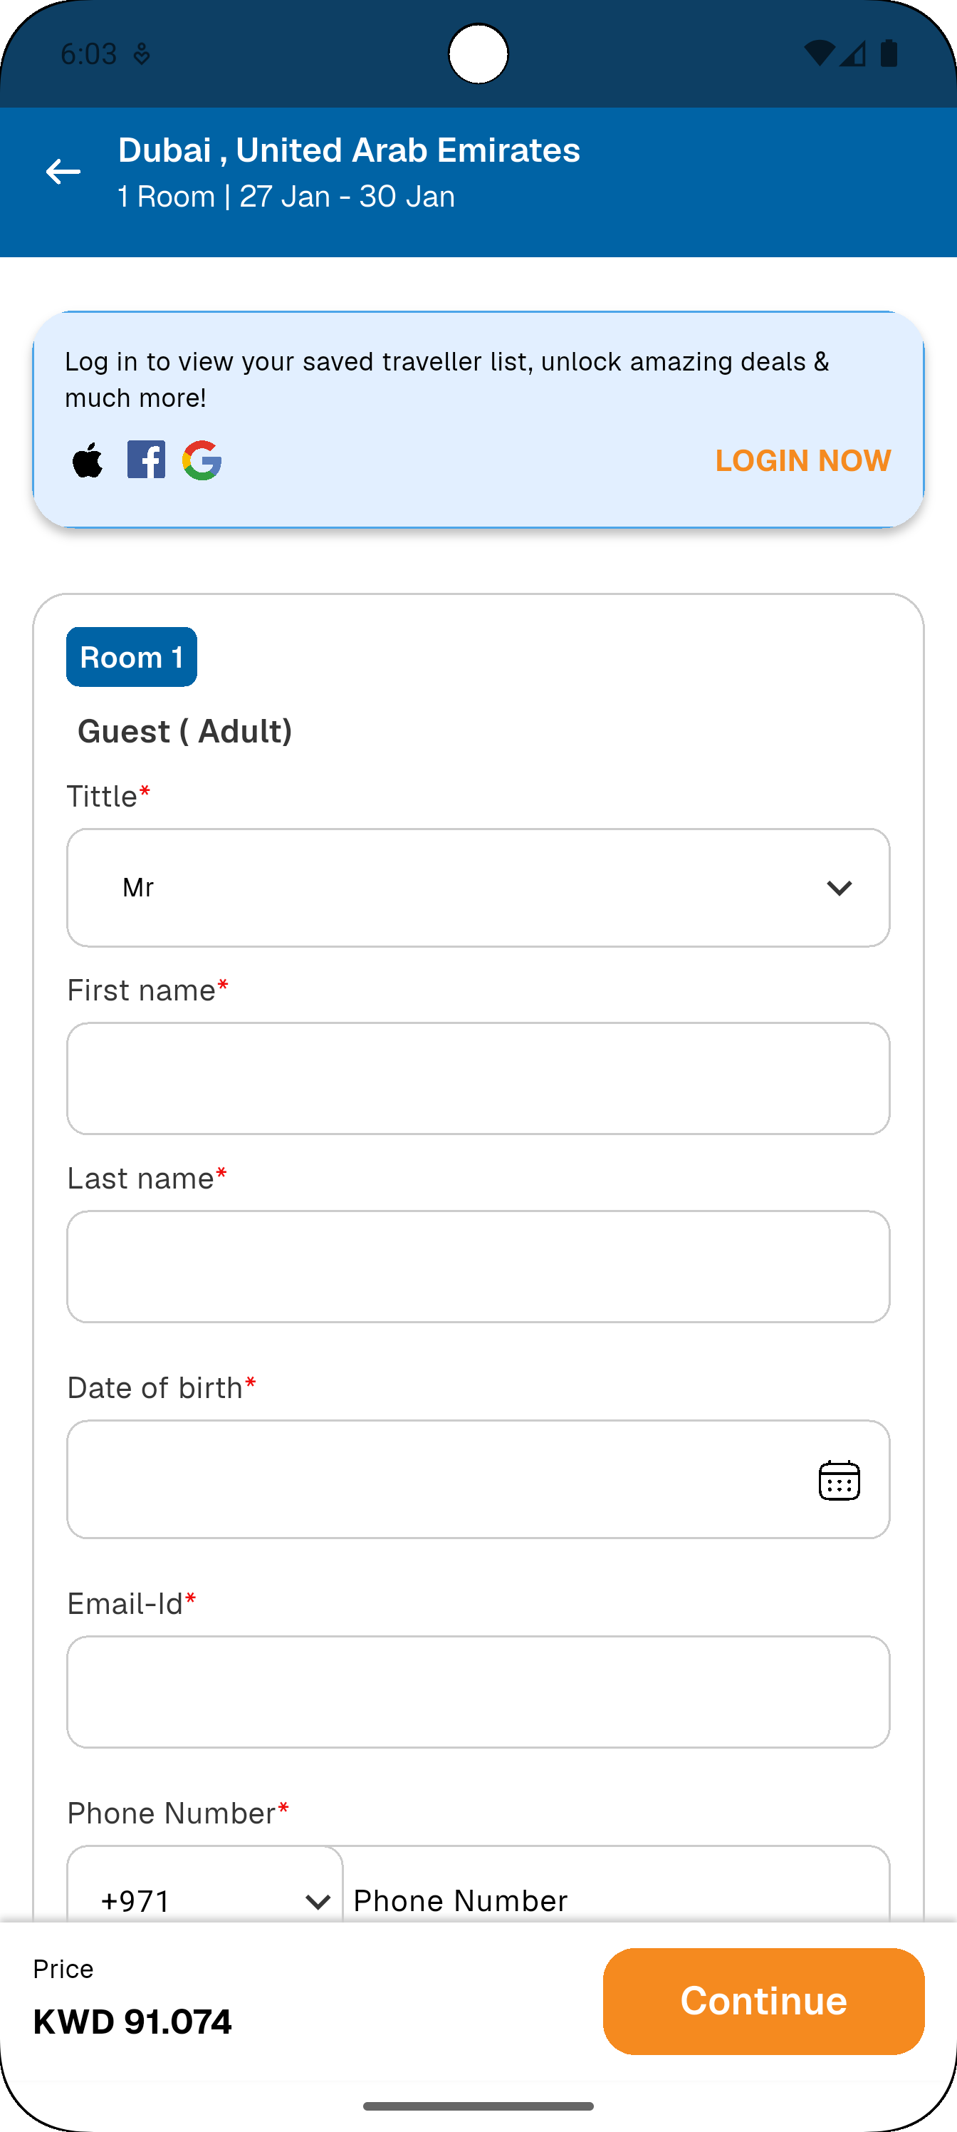Focus the Last name input field

478,1266
